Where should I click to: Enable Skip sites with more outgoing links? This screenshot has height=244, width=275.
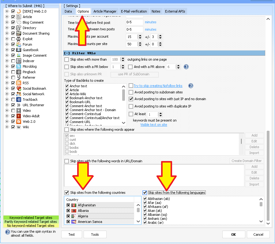[66, 60]
